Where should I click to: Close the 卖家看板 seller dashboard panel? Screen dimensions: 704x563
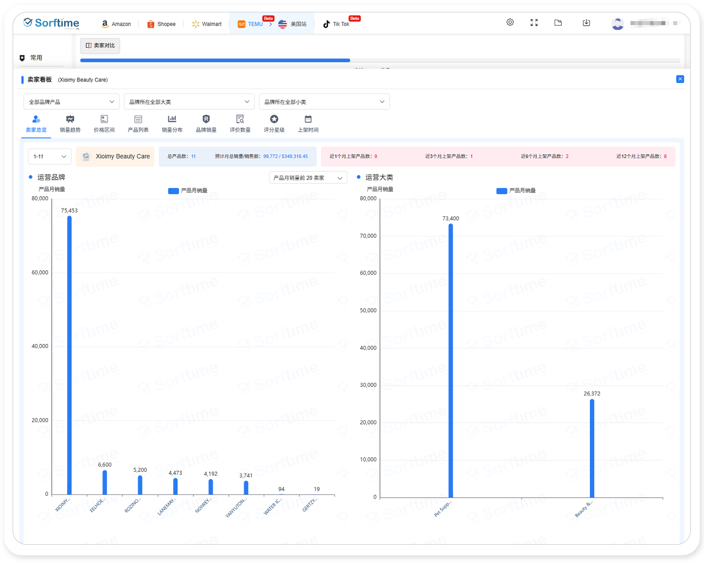click(x=680, y=79)
